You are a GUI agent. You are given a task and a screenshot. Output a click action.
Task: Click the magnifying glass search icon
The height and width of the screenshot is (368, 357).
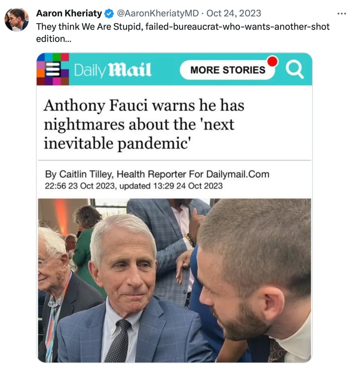[295, 69]
